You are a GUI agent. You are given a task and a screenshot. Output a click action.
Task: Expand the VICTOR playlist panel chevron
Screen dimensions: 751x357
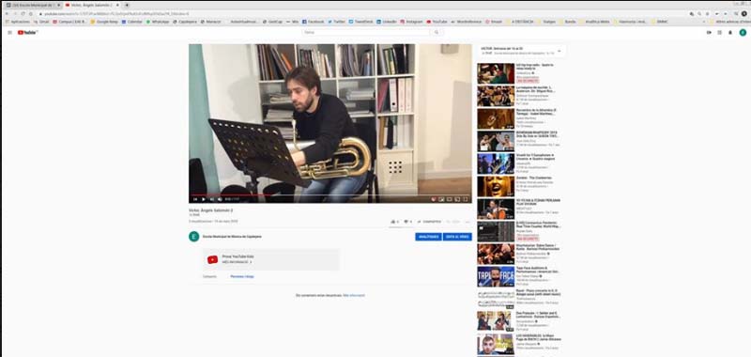(x=559, y=51)
